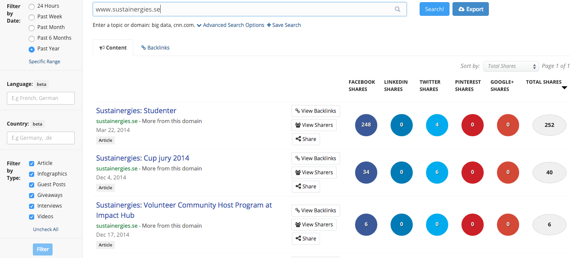This screenshot has width=576, height=258.
Task: Click LinkedIn shares bubble for Studenter row
Action: [402, 125]
